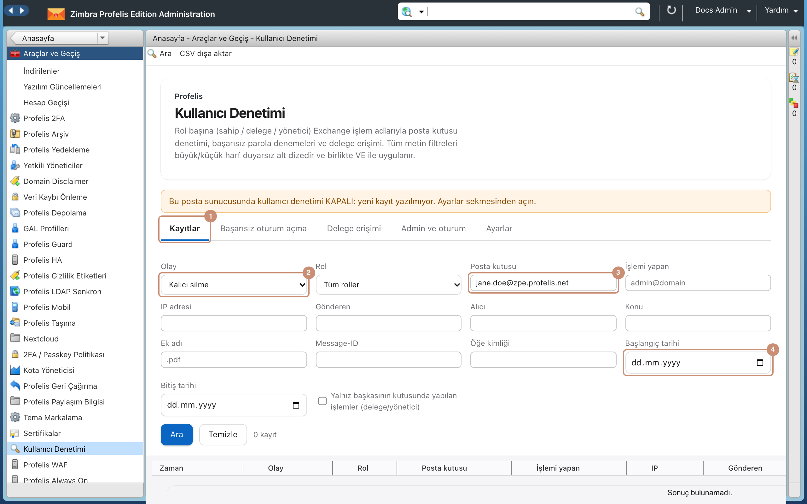
Task: Click the blue Ara search button
Action: point(177,434)
